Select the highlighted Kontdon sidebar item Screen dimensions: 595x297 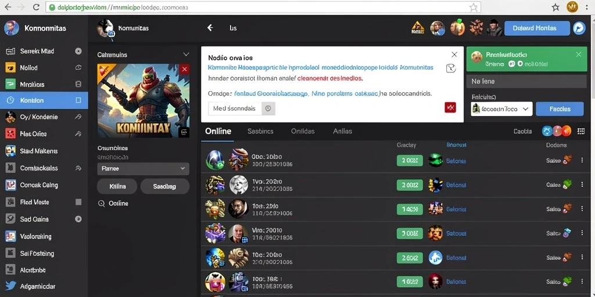(x=44, y=100)
